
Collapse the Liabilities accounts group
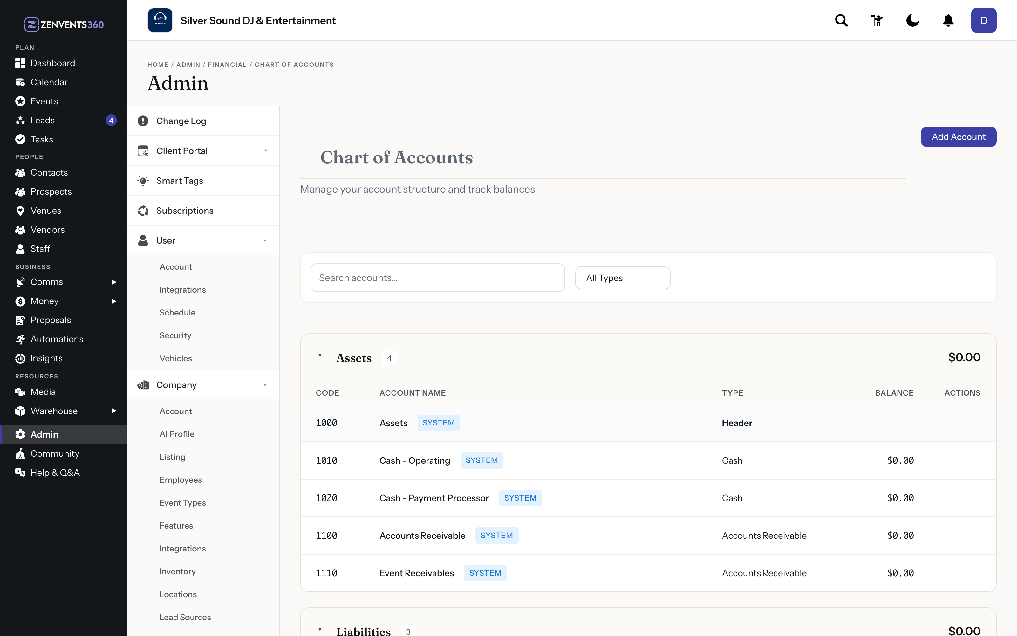pyautogui.click(x=320, y=630)
